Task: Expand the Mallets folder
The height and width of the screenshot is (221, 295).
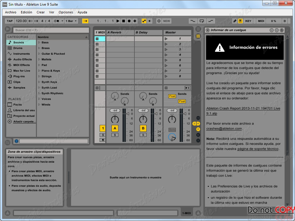Action: [x=39, y=59]
